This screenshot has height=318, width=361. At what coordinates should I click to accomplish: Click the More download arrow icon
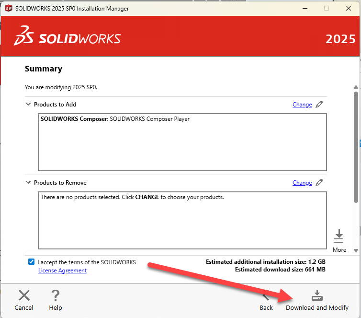coord(338,236)
